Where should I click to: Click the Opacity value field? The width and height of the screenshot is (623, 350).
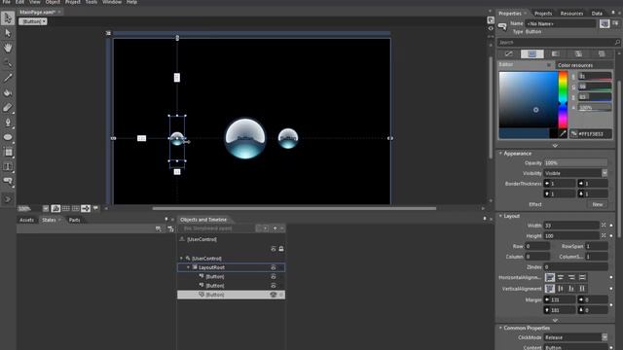[575, 162]
